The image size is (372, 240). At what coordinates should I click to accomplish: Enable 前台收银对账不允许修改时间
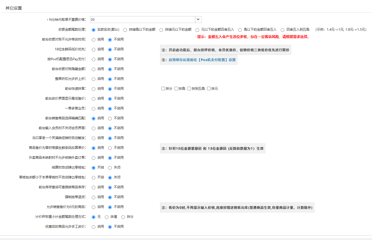(94, 40)
